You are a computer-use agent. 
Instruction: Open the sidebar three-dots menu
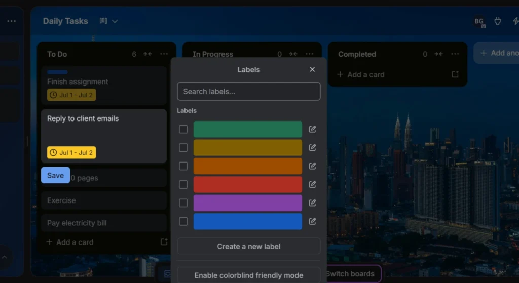pos(12,21)
